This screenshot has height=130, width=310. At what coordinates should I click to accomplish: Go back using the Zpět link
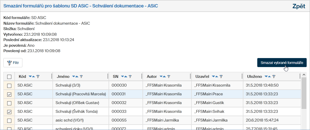click(299, 6)
